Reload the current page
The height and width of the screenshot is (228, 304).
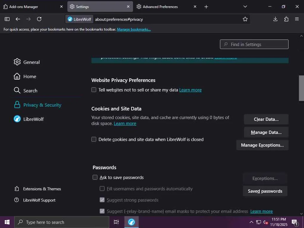(39, 19)
